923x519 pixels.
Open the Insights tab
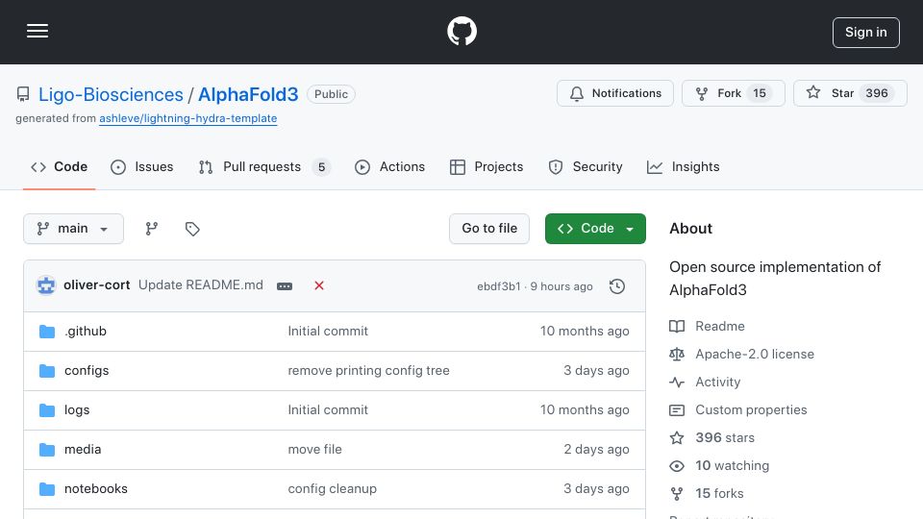point(683,167)
